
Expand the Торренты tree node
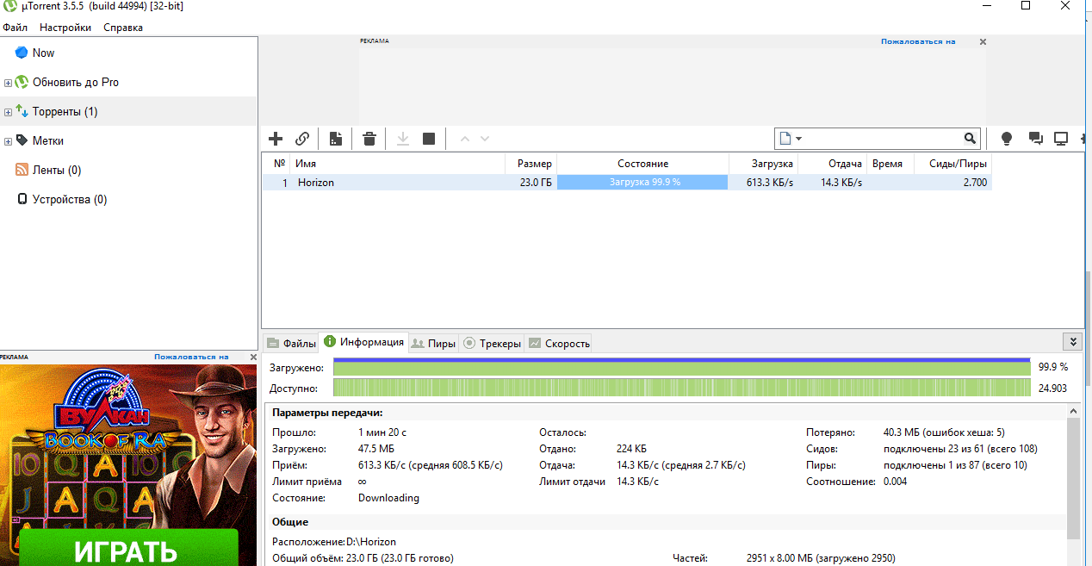pyautogui.click(x=8, y=112)
